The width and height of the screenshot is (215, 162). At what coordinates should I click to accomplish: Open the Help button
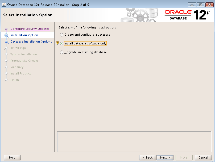click(12, 158)
